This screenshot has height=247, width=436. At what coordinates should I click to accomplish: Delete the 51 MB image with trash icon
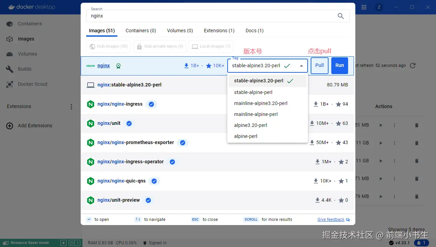(417, 125)
